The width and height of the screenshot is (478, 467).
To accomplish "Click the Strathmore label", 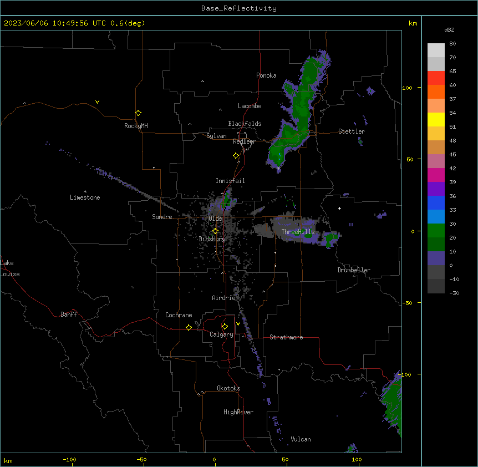I will (x=286, y=337).
